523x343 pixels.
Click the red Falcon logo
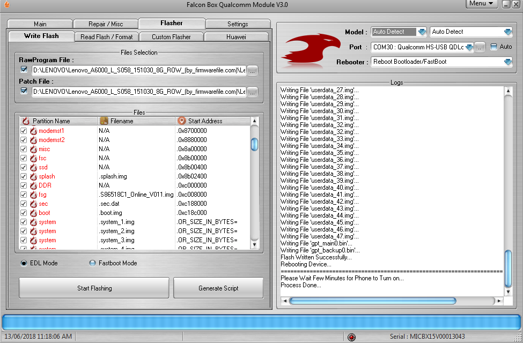coord(311,49)
